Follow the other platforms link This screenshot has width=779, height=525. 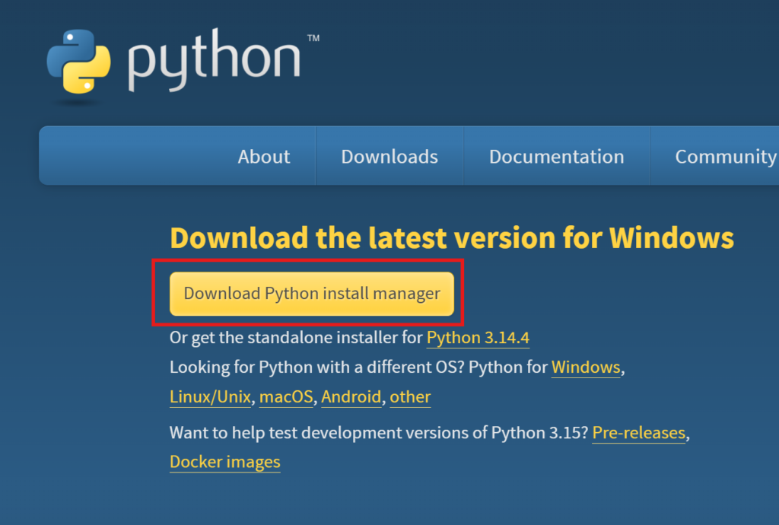coord(410,397)
